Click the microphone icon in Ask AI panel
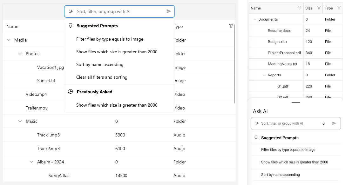The height and width of the screenshot is (185, 345). pos(323,123)
